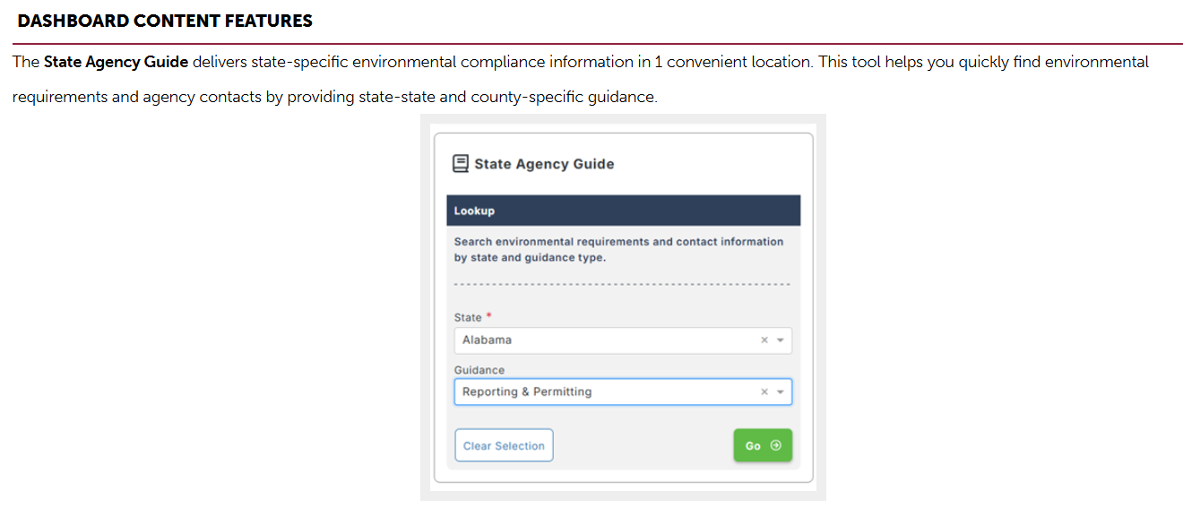Select the dark Lookup header bar
The width and height of the screenshot is (1183, 508).
pos(623,211)
